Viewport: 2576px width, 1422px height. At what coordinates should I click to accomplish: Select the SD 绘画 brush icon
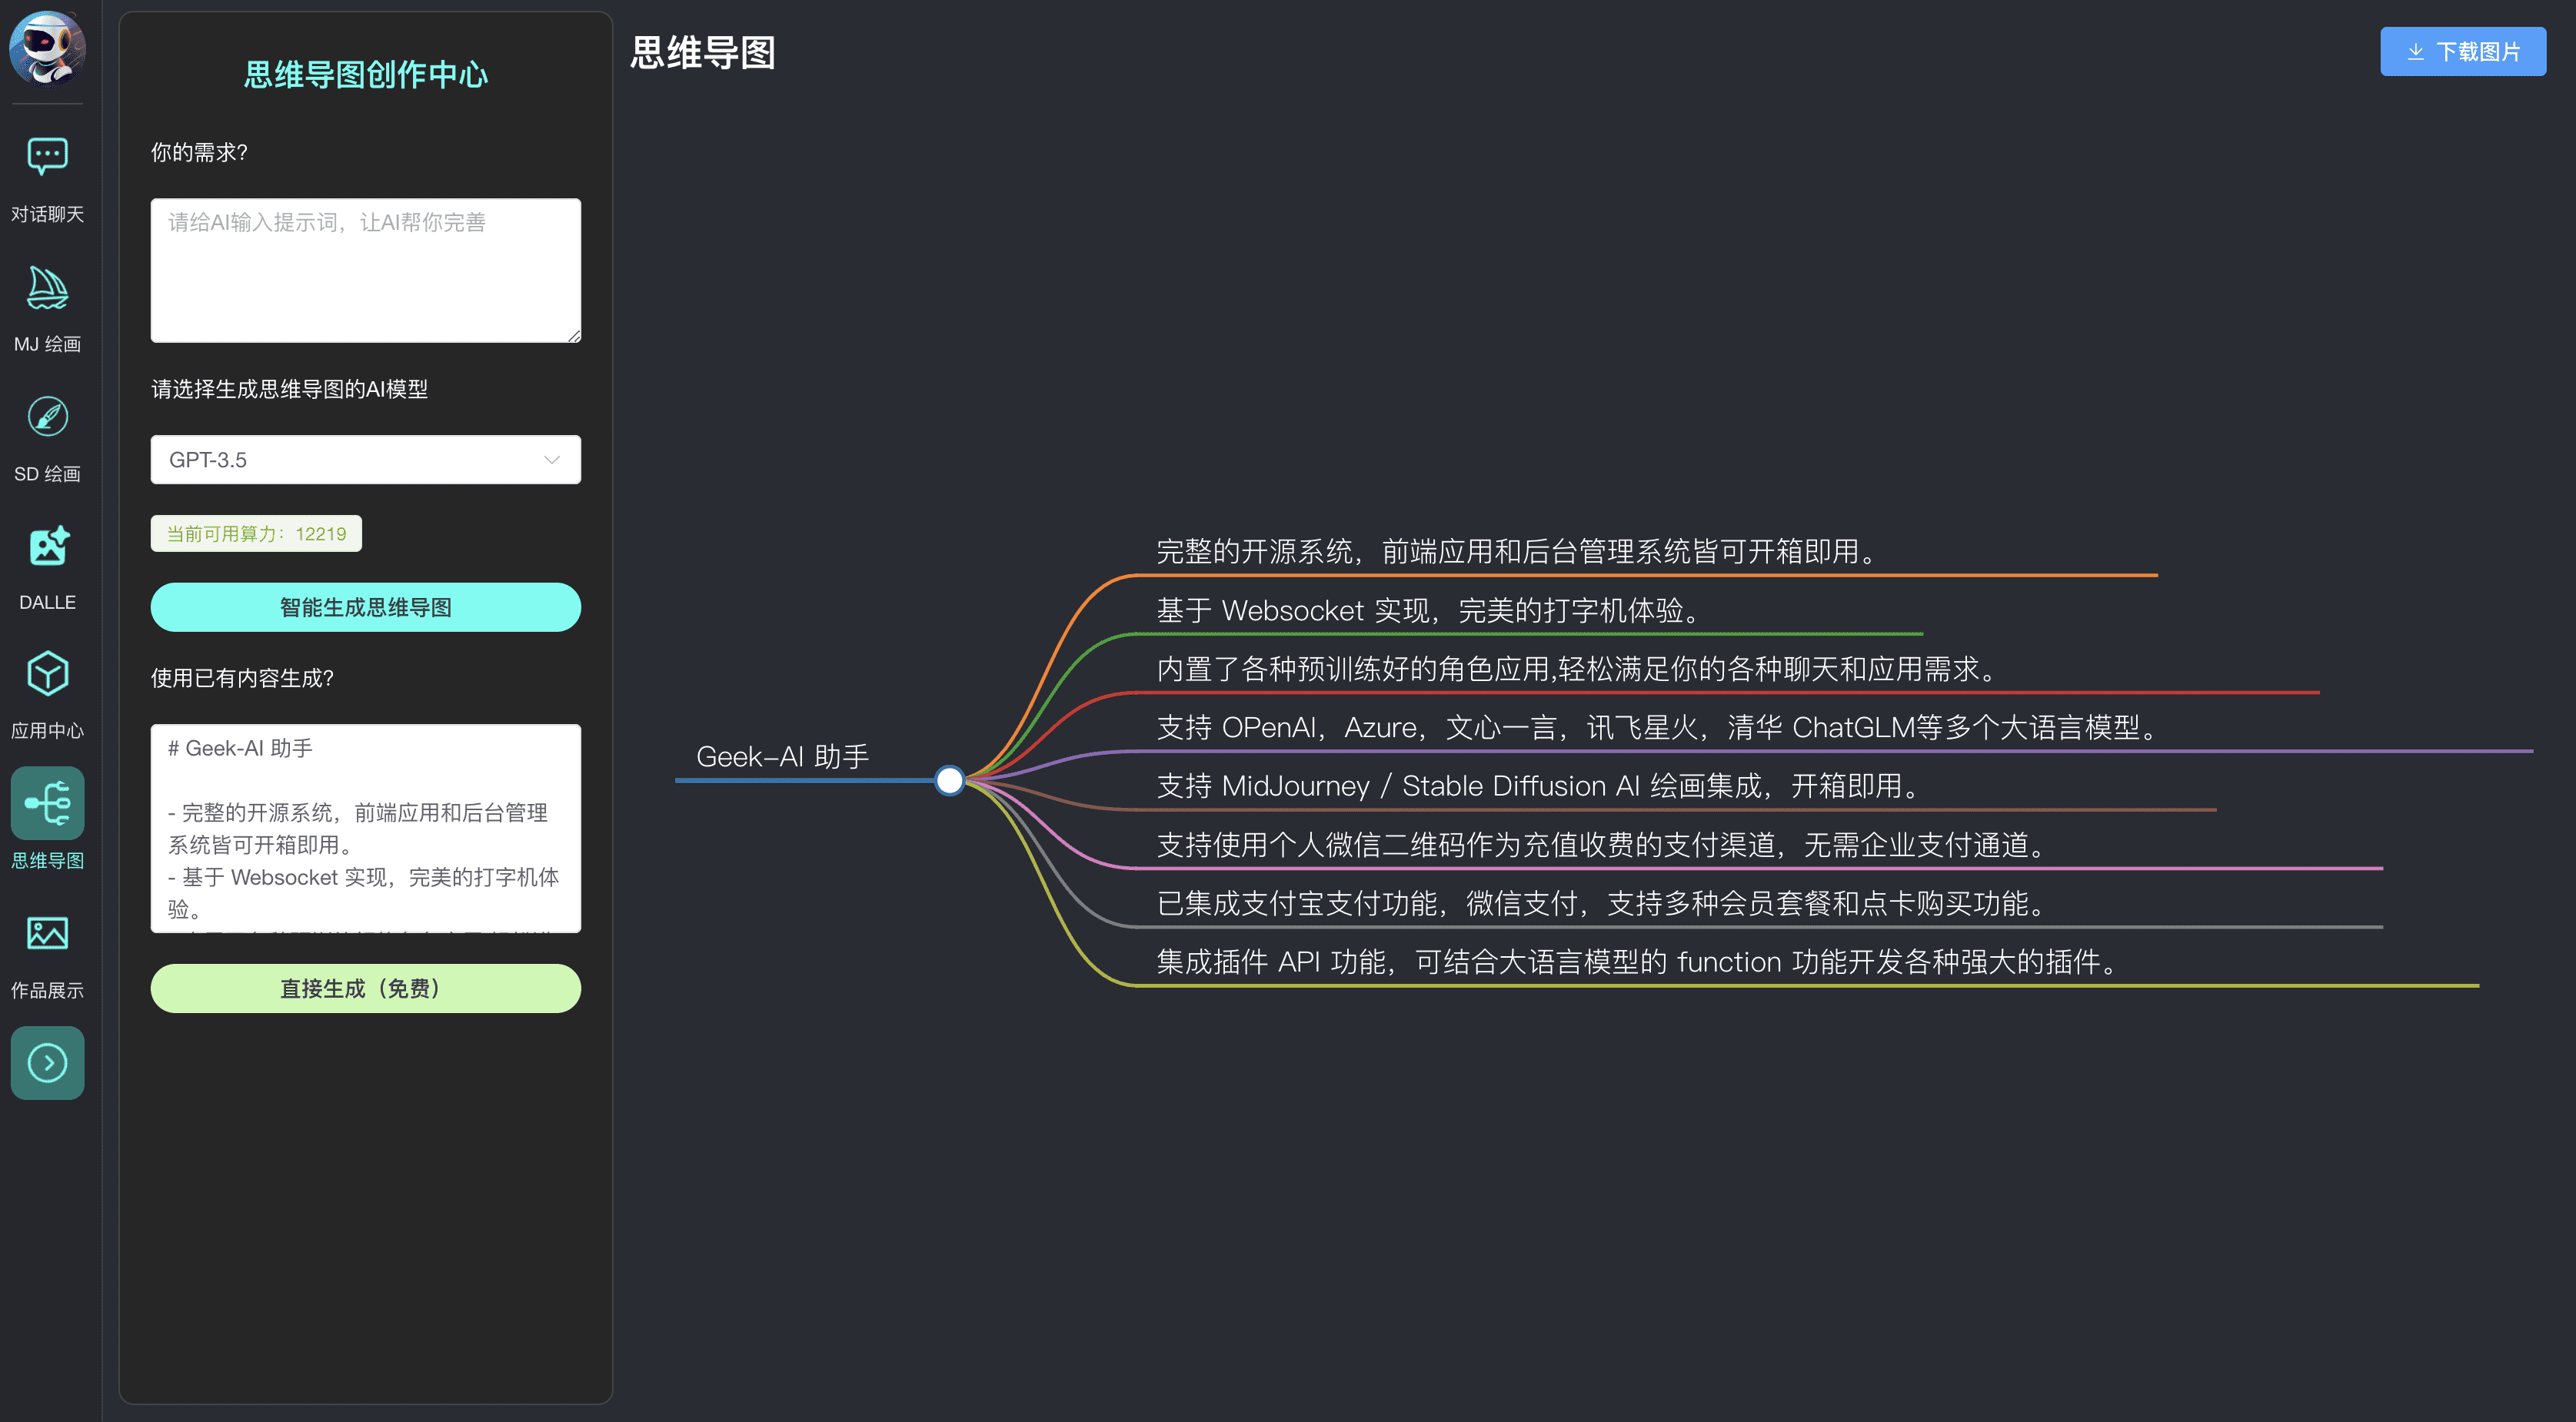(x=47, y=417)
